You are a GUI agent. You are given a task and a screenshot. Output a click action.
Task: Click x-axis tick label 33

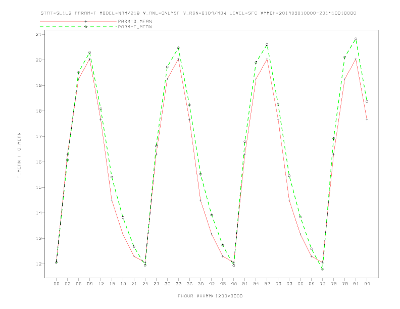(178, 284)
